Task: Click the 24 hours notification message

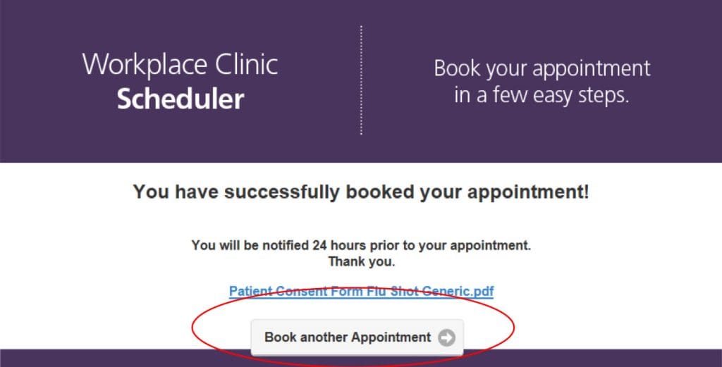Action: (361, 246)
